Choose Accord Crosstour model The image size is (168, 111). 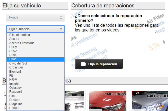36,43
